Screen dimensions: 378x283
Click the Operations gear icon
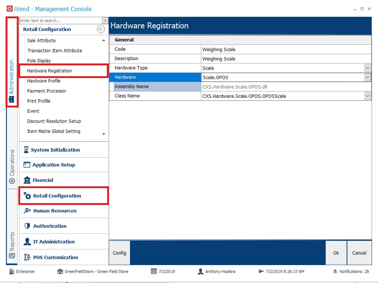pos(12,181)
